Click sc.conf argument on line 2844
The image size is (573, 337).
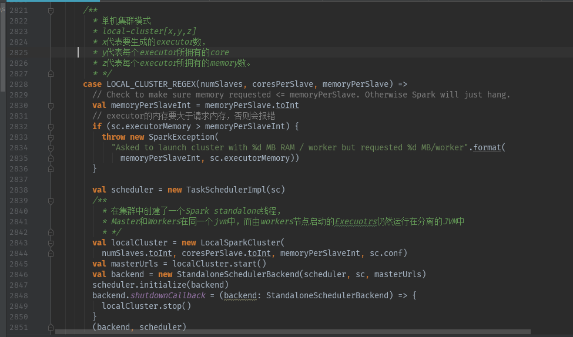pos(386,253)
